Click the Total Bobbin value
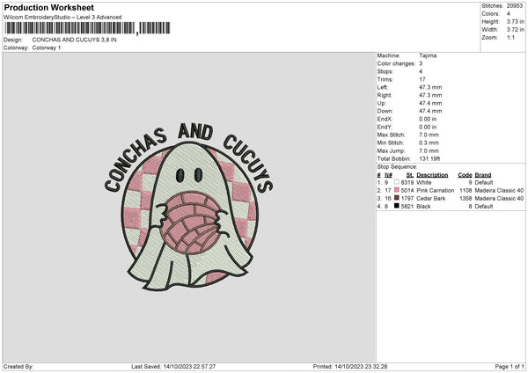528x373 pixels. coord(429,158)
